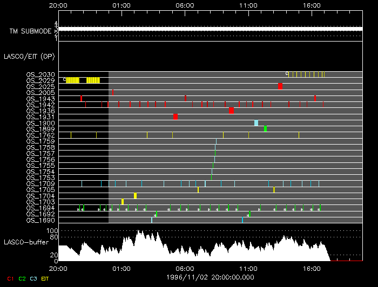Click the red block in the OS_2025 row
Screen dimensions: 378x287
tap(280, 86)
